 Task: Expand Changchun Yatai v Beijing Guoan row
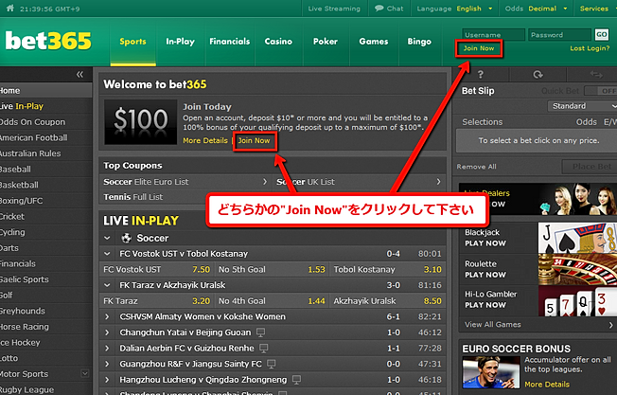pyautogui.click(x=107, y=332)
